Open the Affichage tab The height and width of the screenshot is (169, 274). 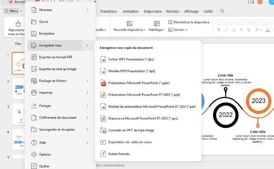click(191, 11)
